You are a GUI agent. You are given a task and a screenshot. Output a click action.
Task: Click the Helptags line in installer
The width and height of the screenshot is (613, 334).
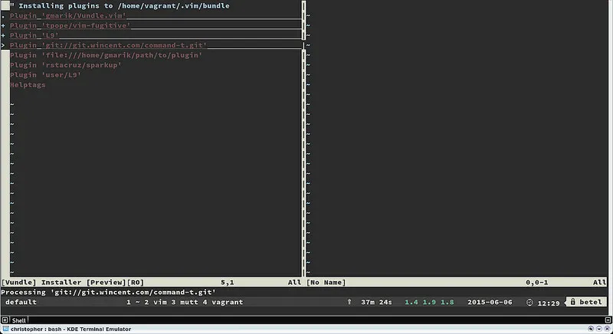pos(28,85)
